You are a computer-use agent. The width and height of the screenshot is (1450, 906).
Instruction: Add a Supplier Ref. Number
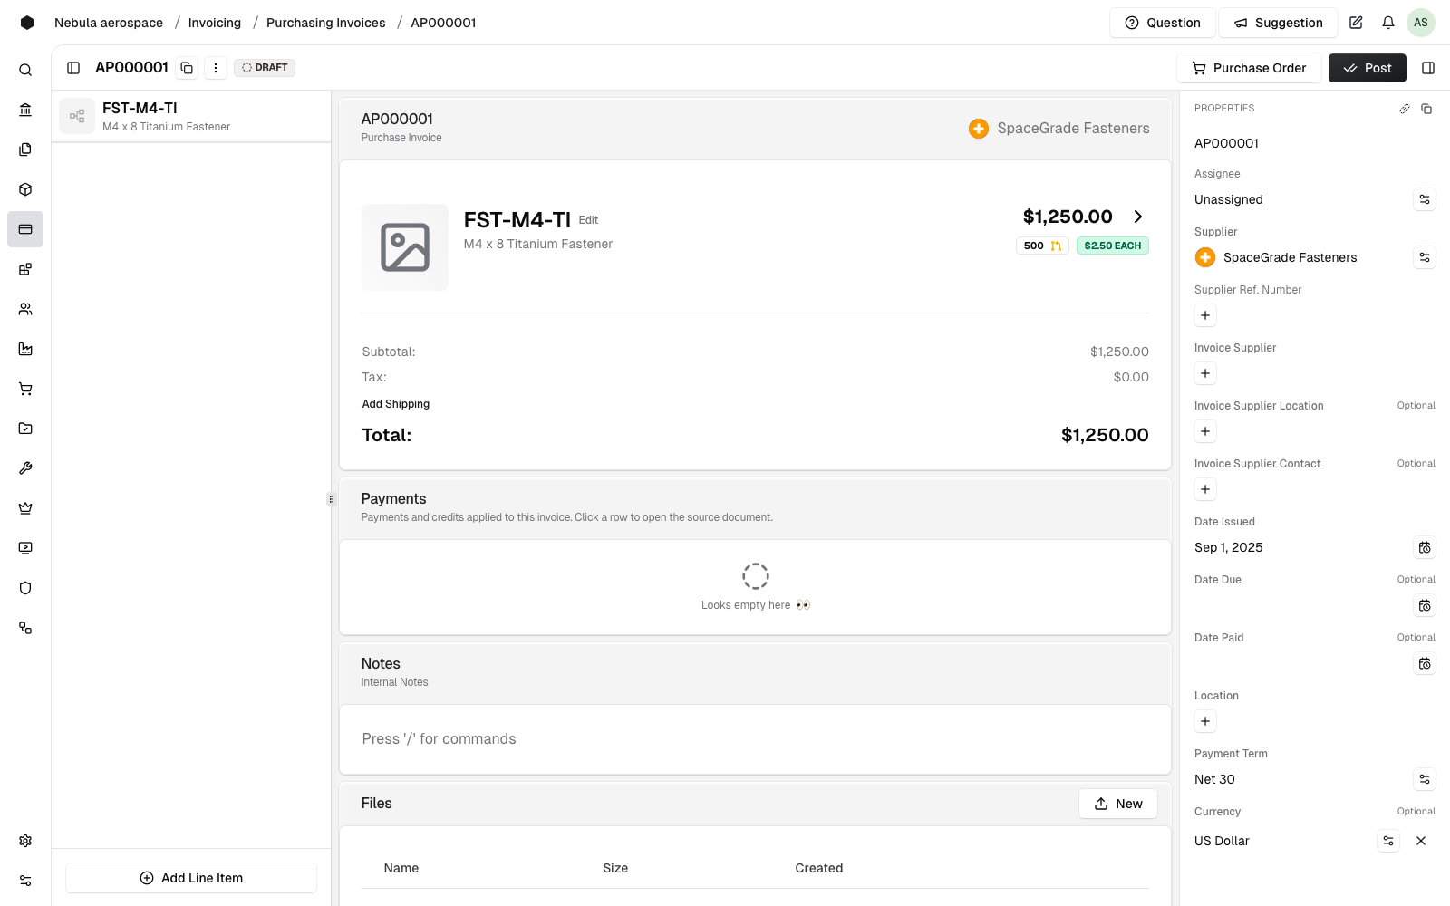1205,315
